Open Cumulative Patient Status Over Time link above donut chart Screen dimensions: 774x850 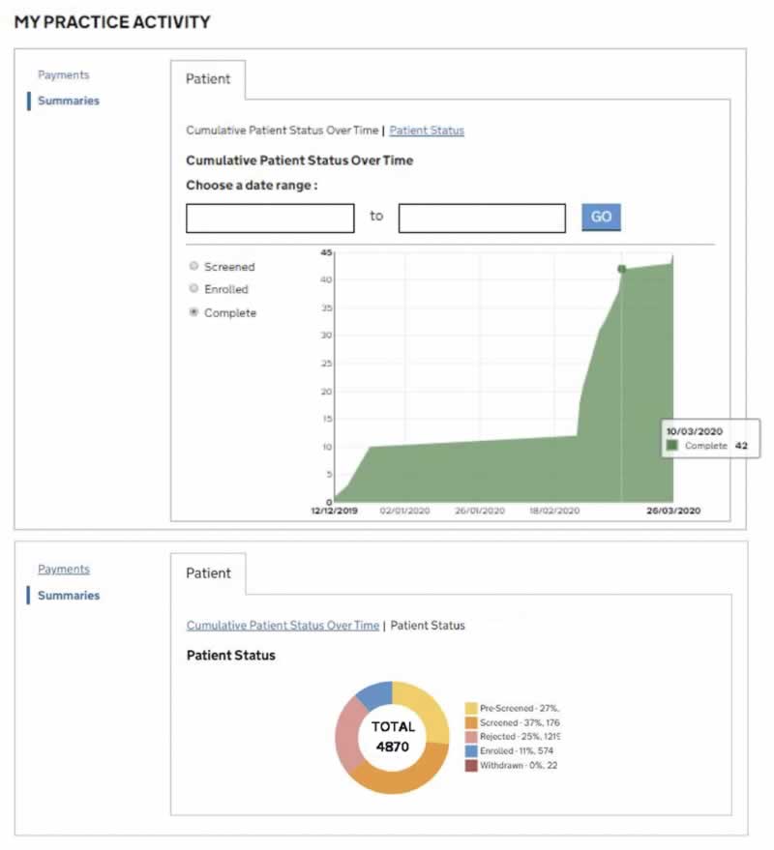[283, 626]
